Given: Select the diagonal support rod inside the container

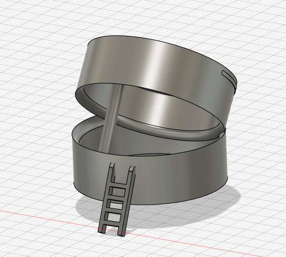Looking at the screenshot, I should pos(111,118).
